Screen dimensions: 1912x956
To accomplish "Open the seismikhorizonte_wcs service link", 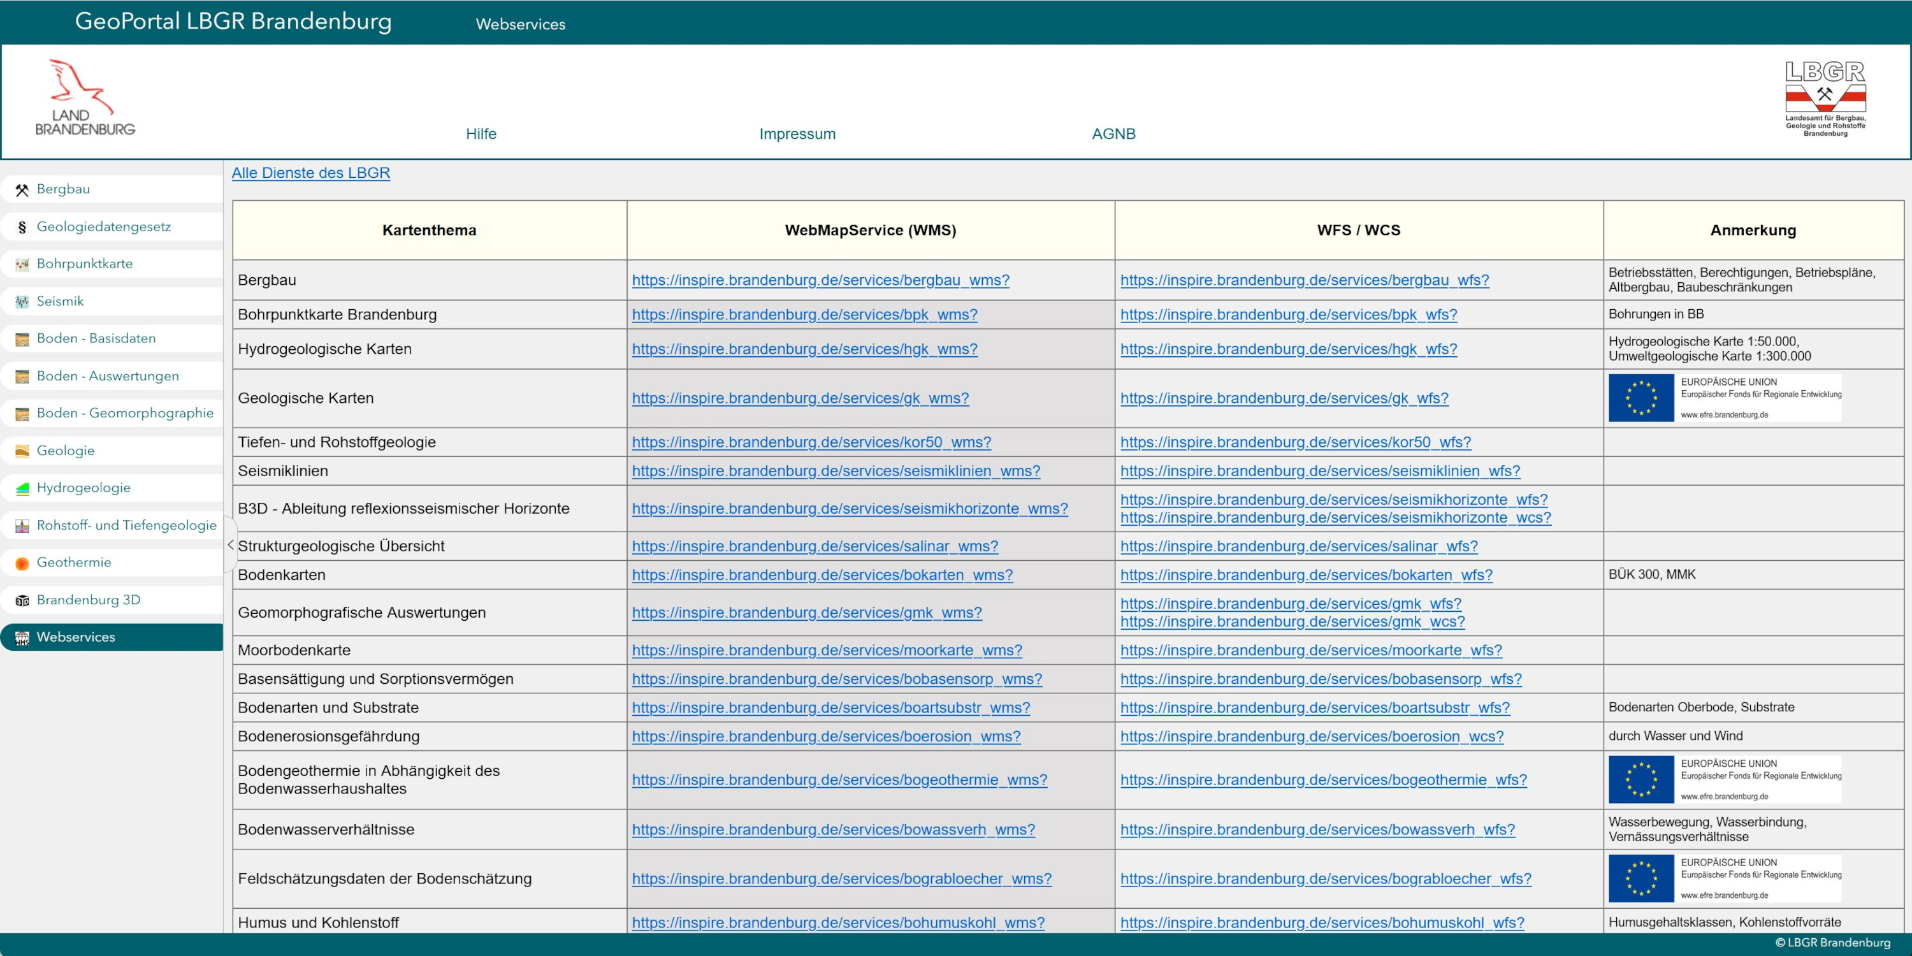I will point(1335,518).
